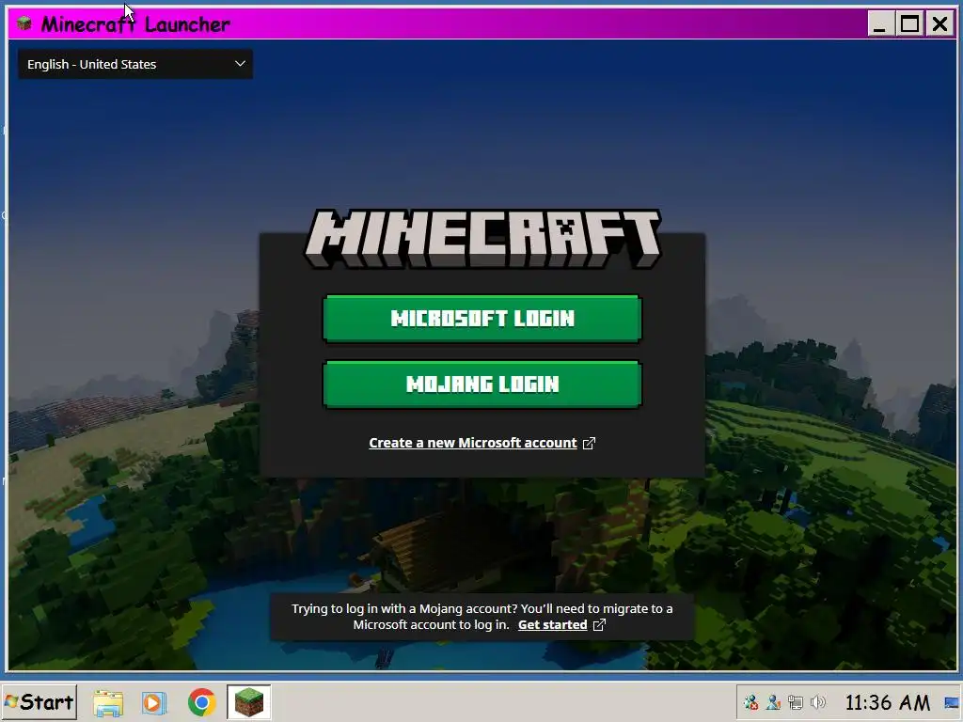The width and height of the screenshot is (963, 722).
Task: Open the English - United States language dropdown
Action: click(x=135, y=64)
